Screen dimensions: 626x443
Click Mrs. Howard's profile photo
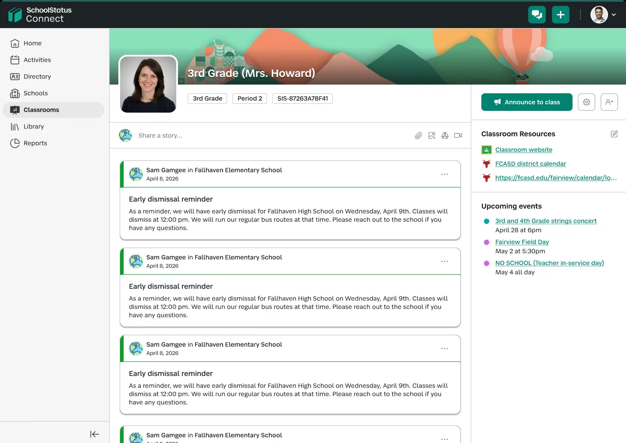click(x=148, y=84)
